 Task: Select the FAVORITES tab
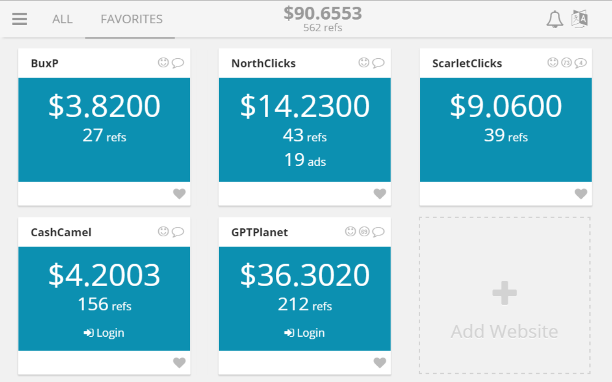tap(131, 19)
